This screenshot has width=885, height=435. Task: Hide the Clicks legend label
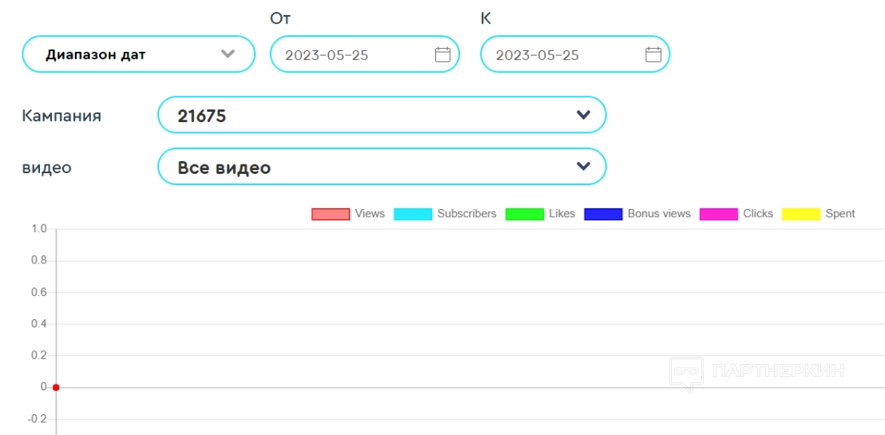tap(758, 214)
